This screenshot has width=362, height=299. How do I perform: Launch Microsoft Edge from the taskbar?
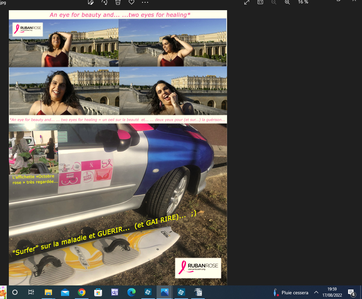pos(131,292)
